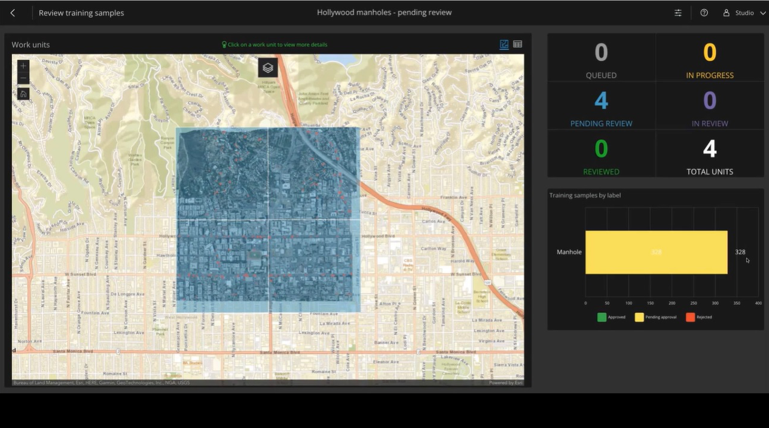Open the basemap layers picker on the map
Image resolution: width=769 pixels, height=428 pixels.
click(x=267, y=68)
